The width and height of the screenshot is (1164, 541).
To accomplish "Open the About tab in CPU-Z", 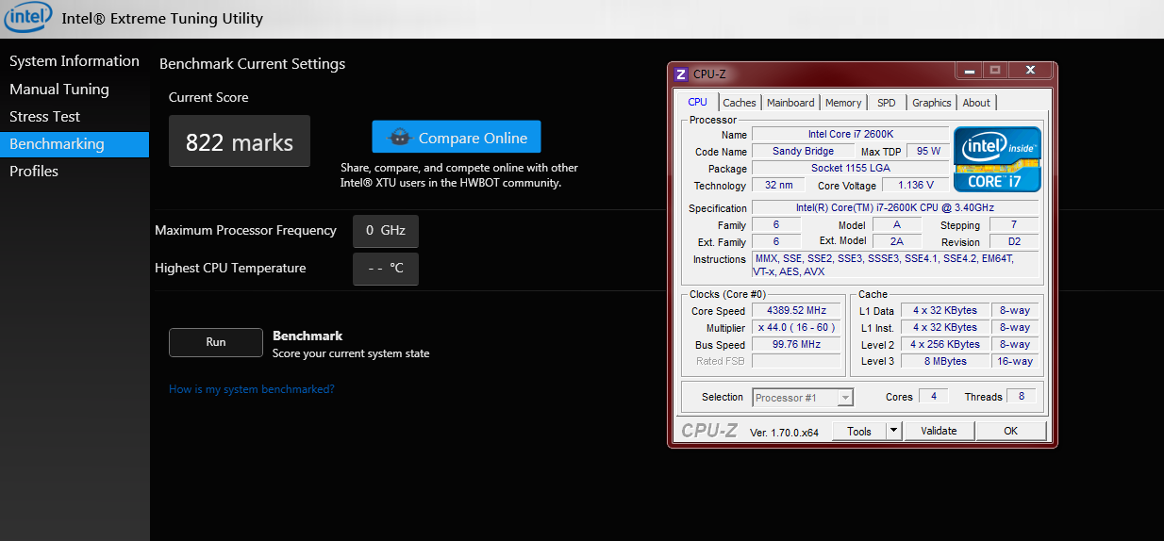I will [x=976, y=103].
